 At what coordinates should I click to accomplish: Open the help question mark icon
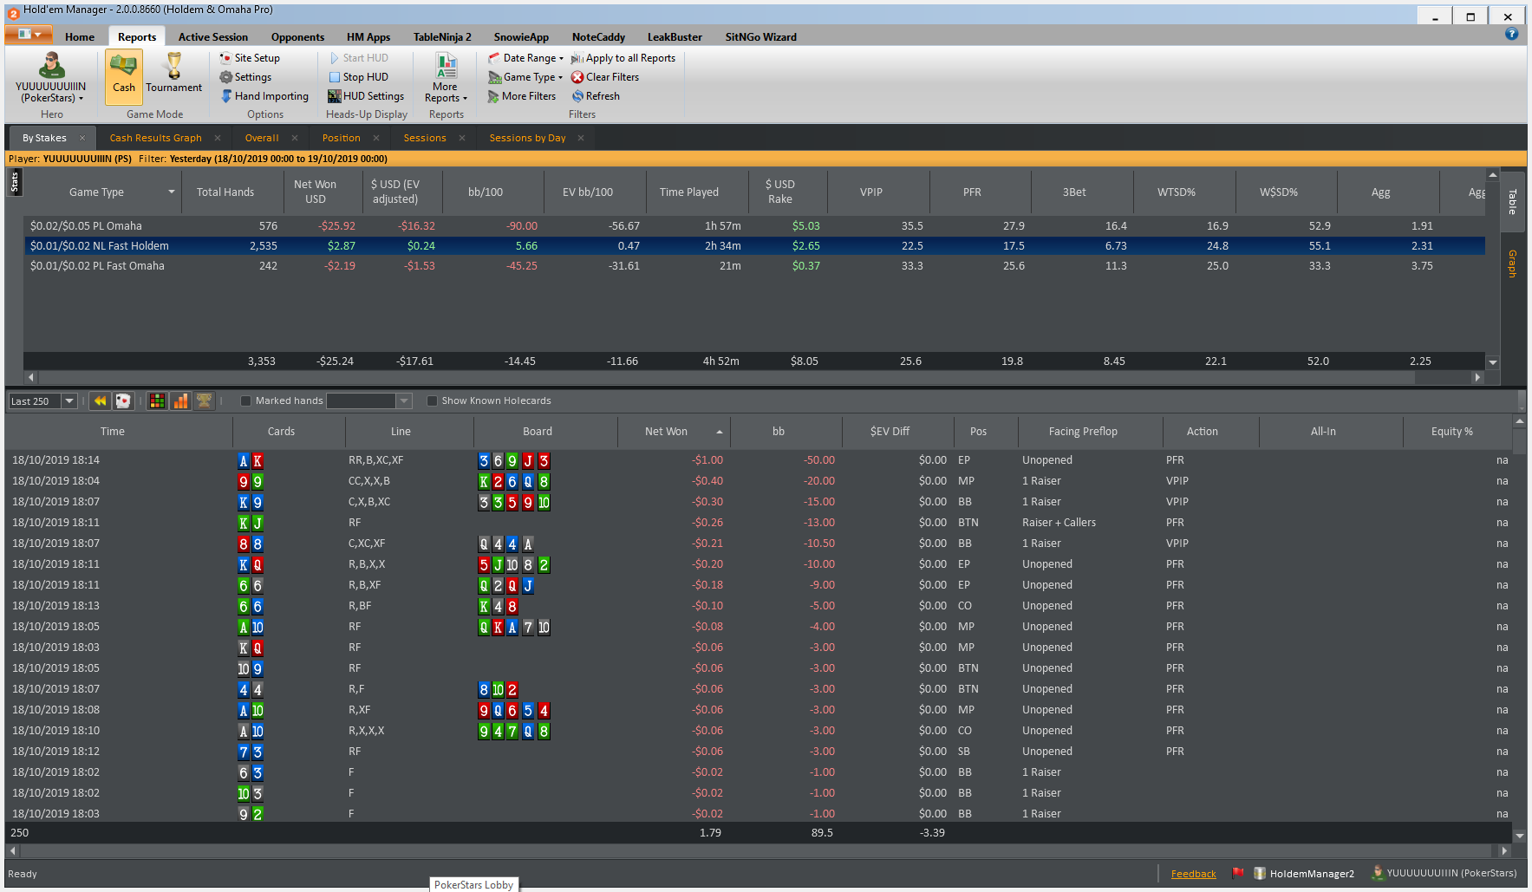1511,34
